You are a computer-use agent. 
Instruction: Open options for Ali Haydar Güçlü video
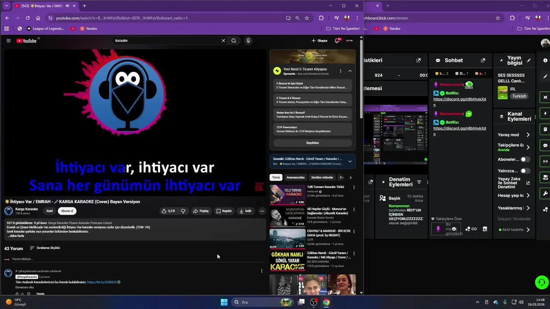click(x=354, y=209)
